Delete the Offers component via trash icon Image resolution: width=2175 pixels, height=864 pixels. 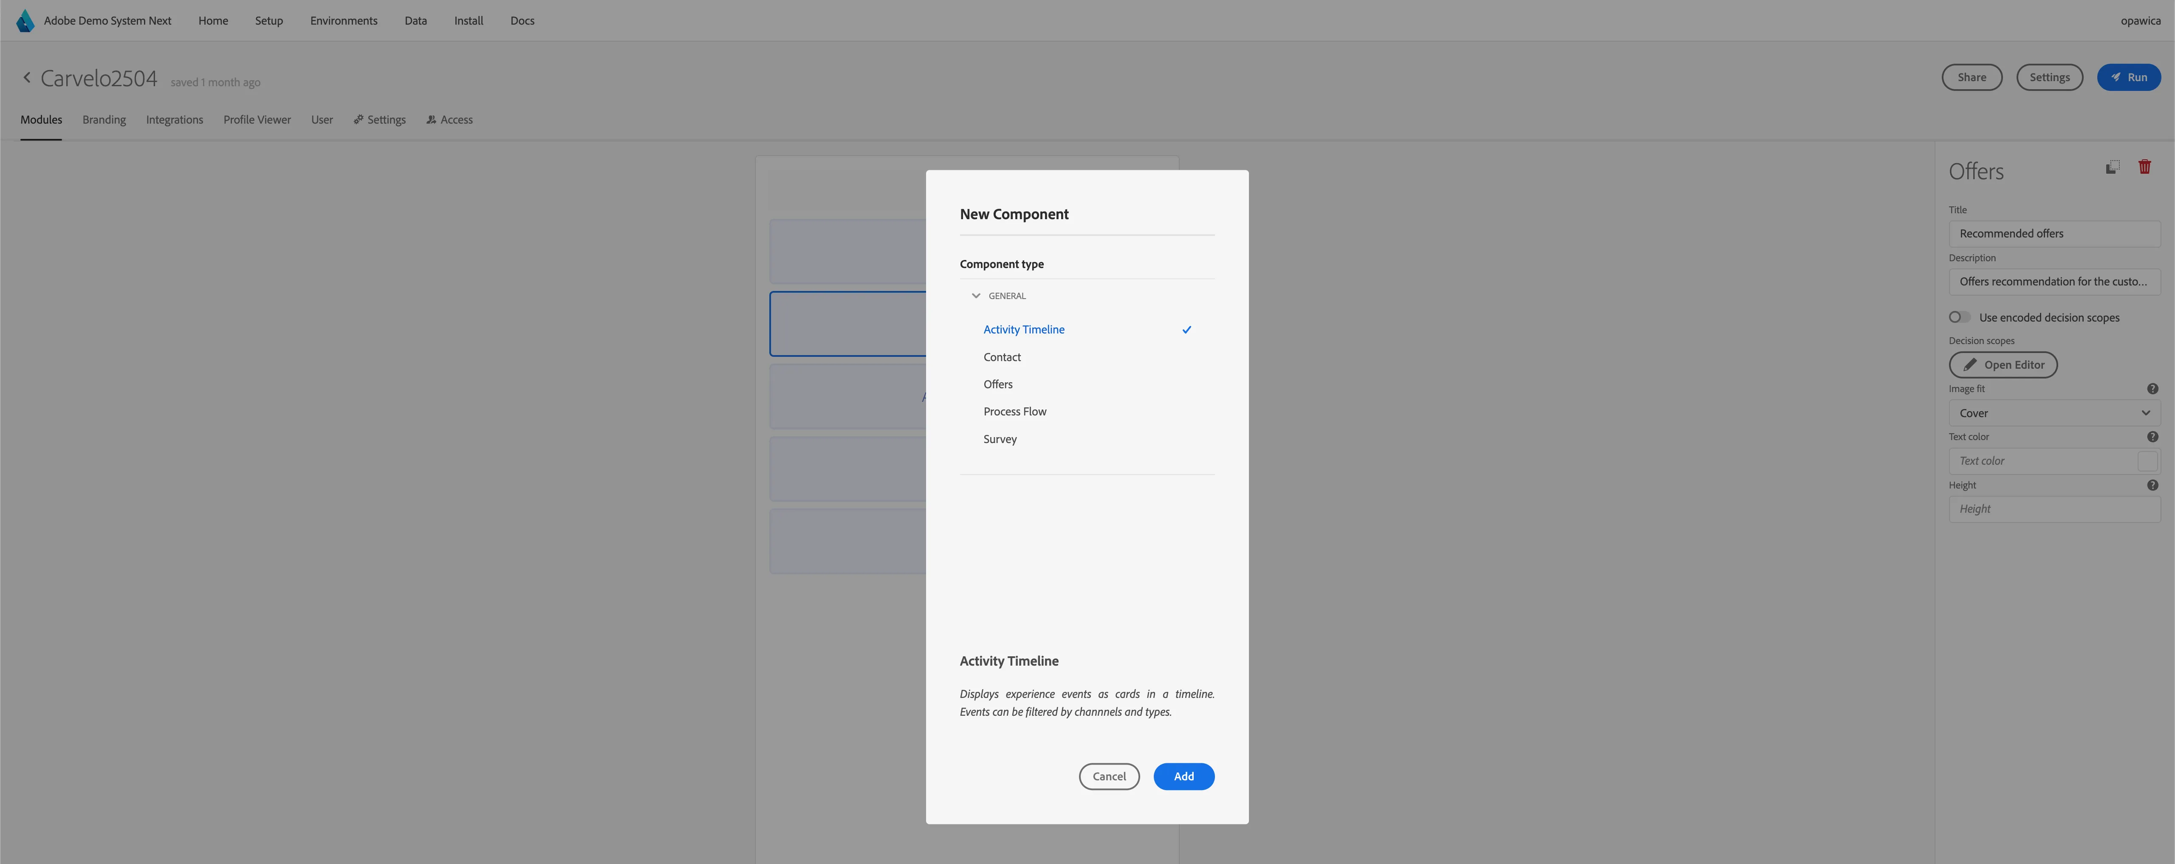click(x=2144, y=167)
